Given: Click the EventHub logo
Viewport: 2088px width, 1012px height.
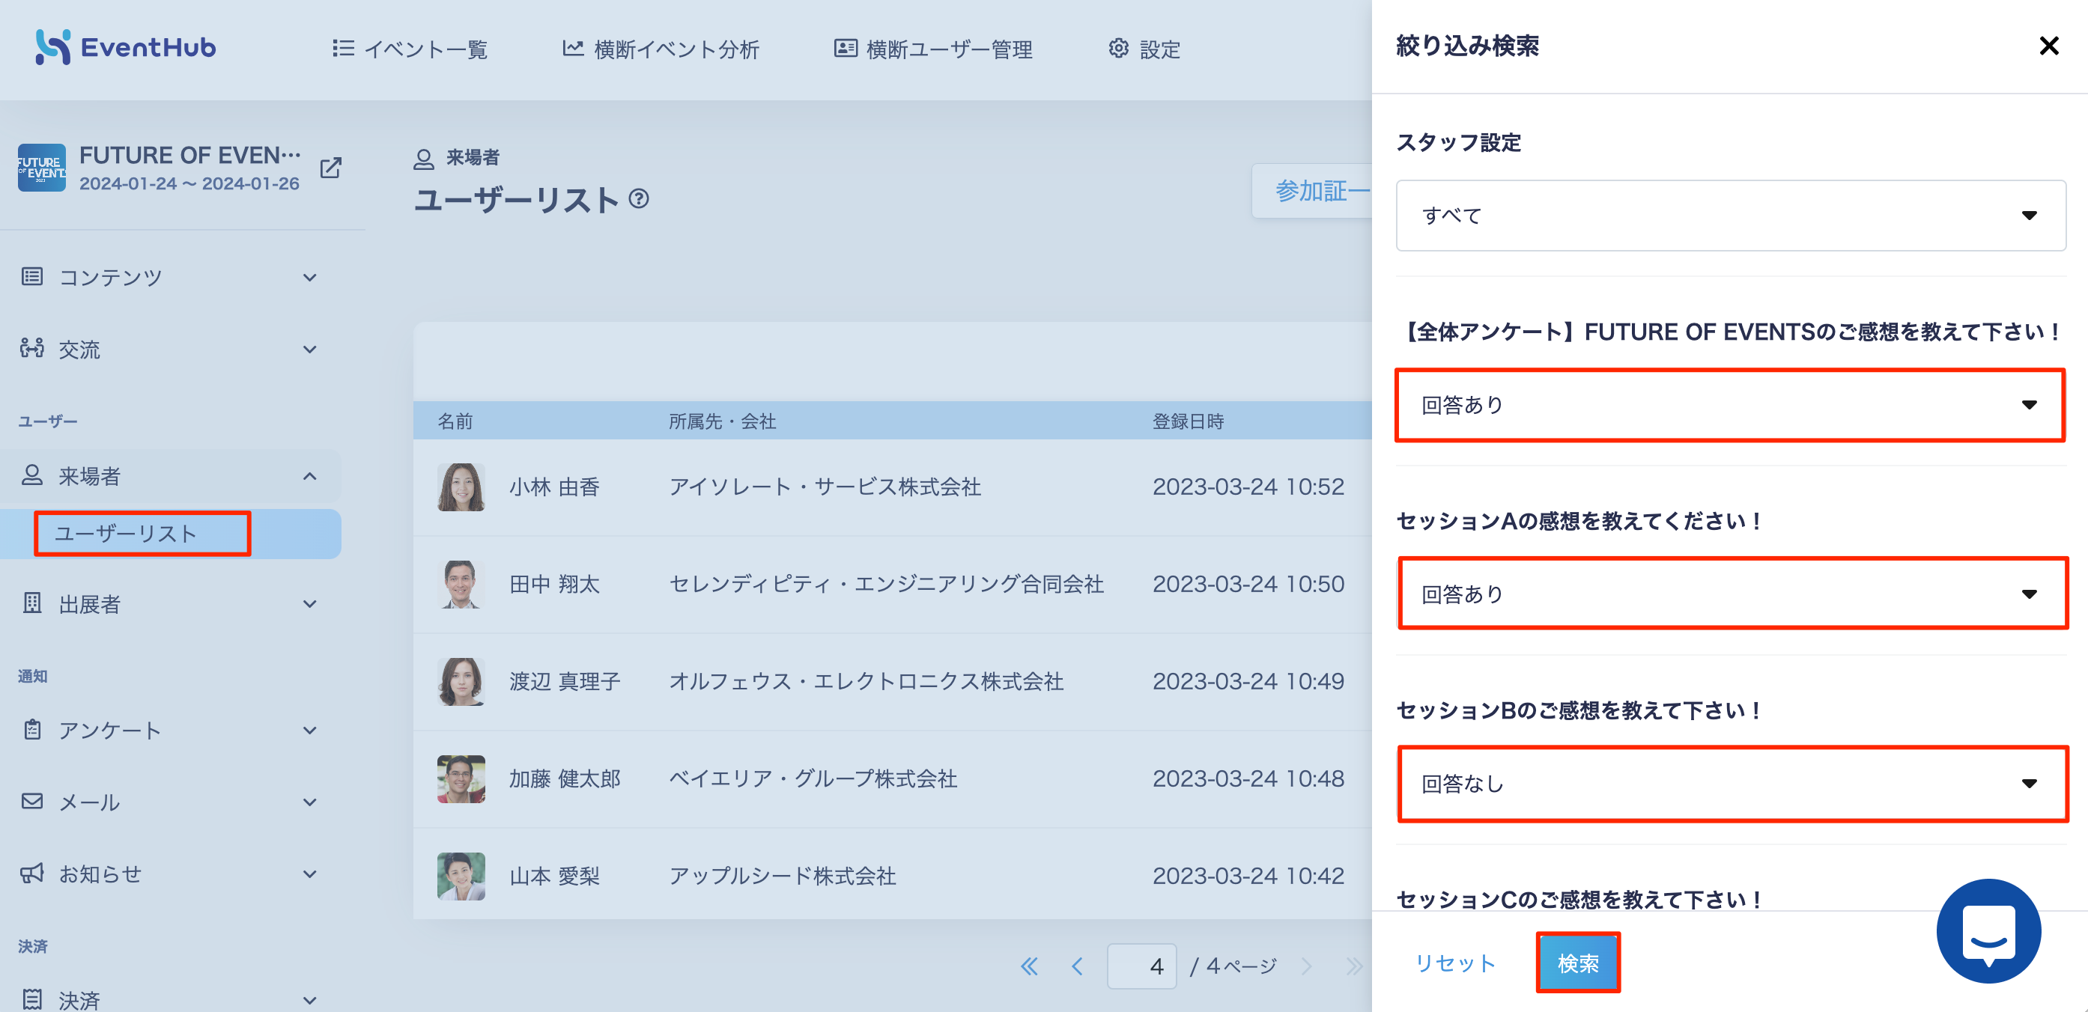Looking at the screenshot, I should pos(126,48).
